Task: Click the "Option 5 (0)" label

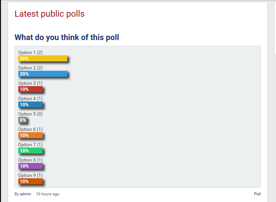Action: click(30, 114)
